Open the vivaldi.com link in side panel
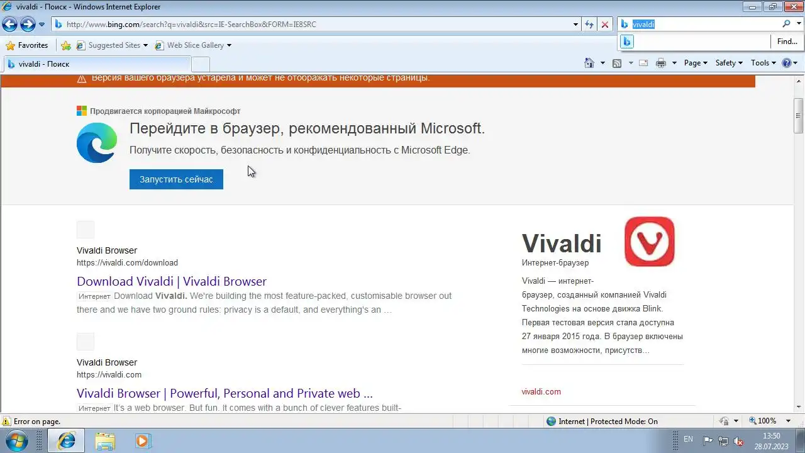 (x=541, y=391)
